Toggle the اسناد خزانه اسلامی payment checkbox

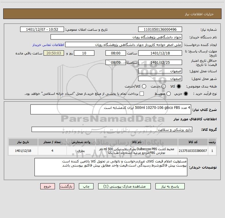click(142, 94)
